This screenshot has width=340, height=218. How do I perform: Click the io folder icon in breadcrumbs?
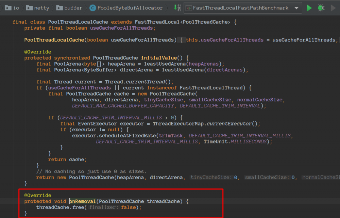8,7
